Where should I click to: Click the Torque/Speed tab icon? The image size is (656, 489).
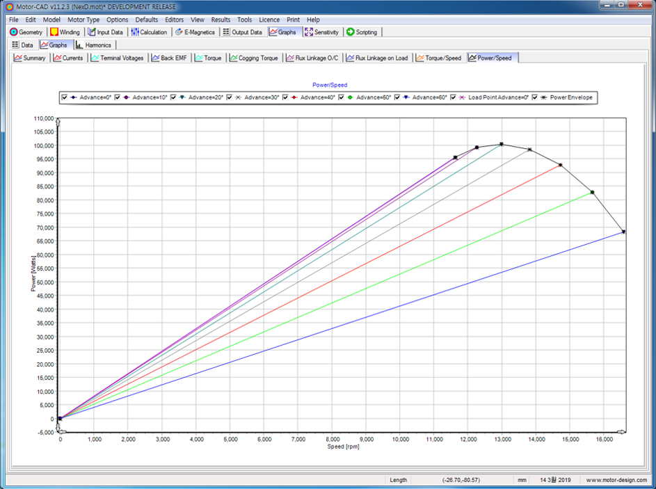coord(420,58)
